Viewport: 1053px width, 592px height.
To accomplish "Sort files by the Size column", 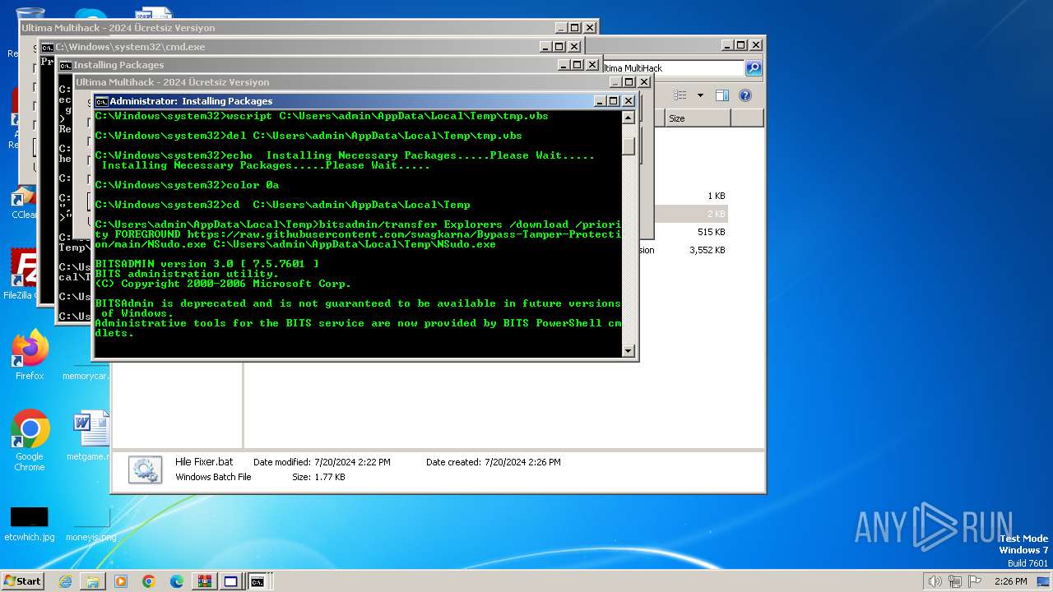I will (697, 118).
